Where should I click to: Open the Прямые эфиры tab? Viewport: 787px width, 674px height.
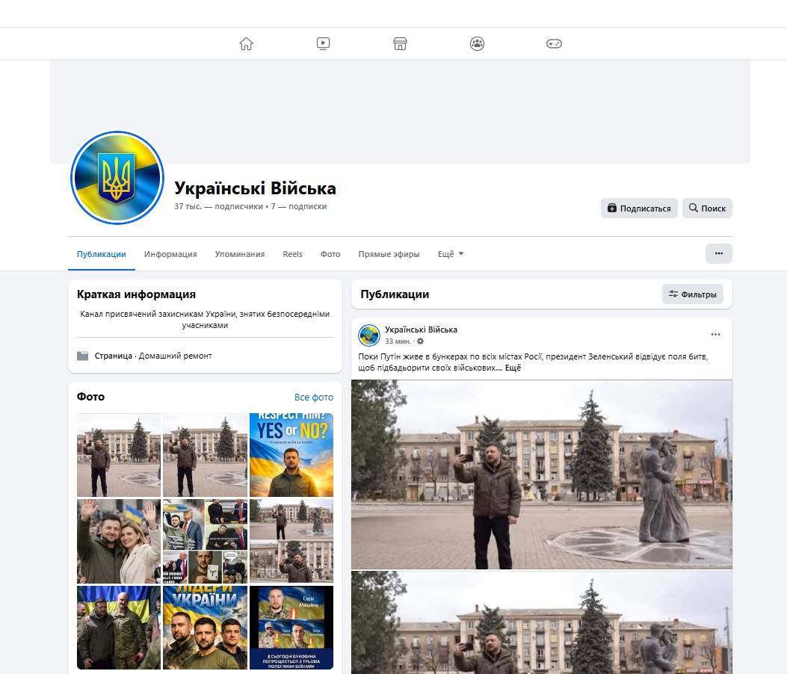tap(389, 254)
